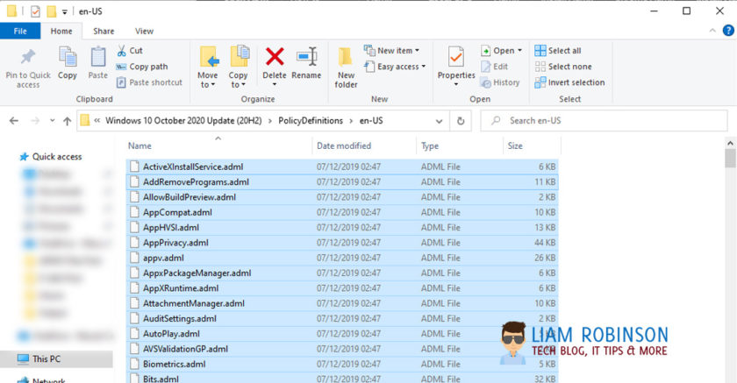This screenshot has width=737, height=383.
Task: Select AppPrivacy.adml file
Action: tap(342, 243)
